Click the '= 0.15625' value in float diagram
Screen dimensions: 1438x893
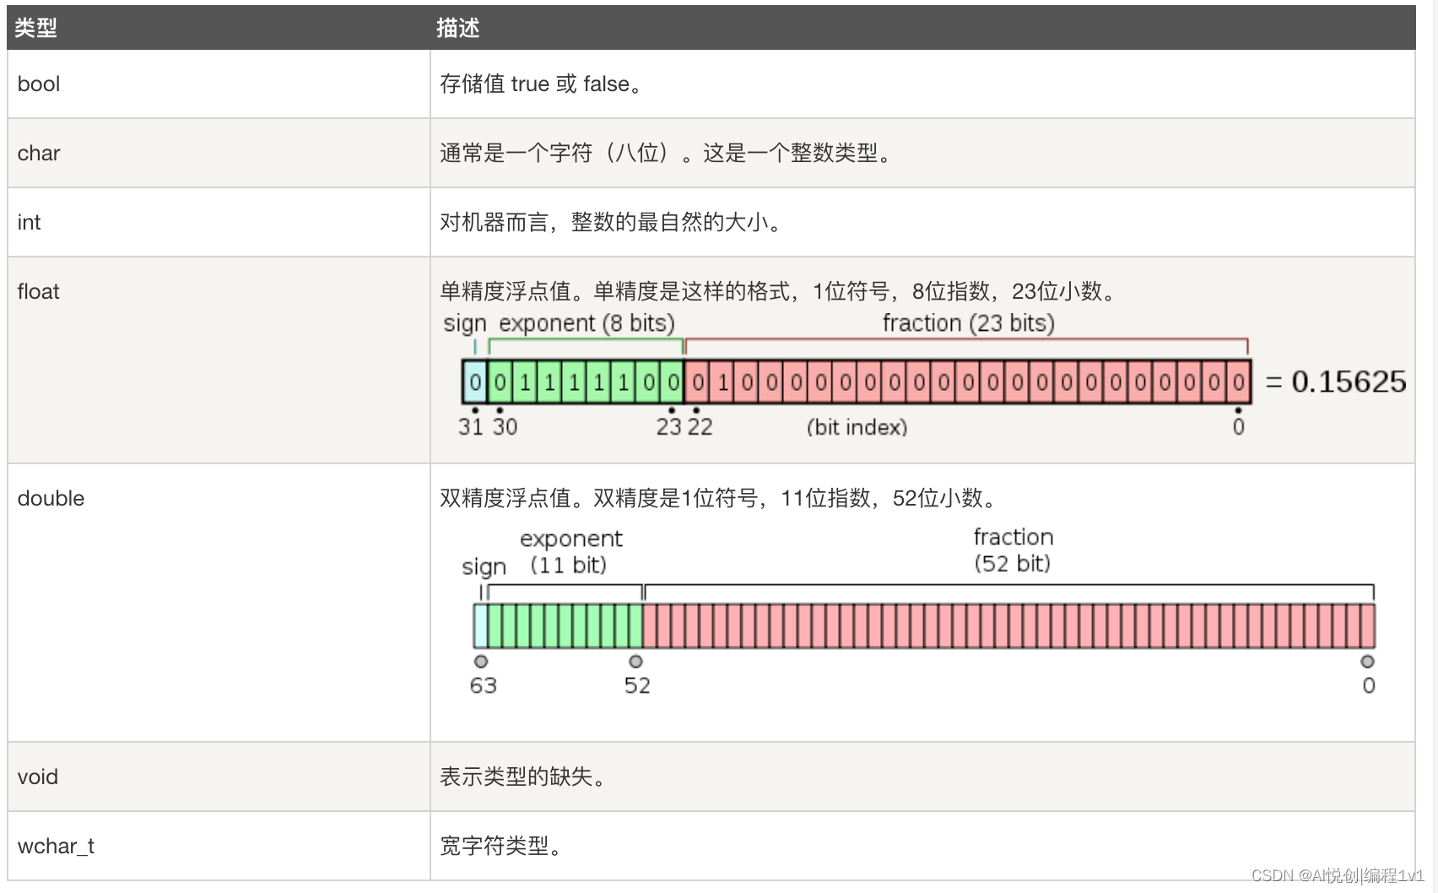pyautogui.click(x=1336, y=382)
